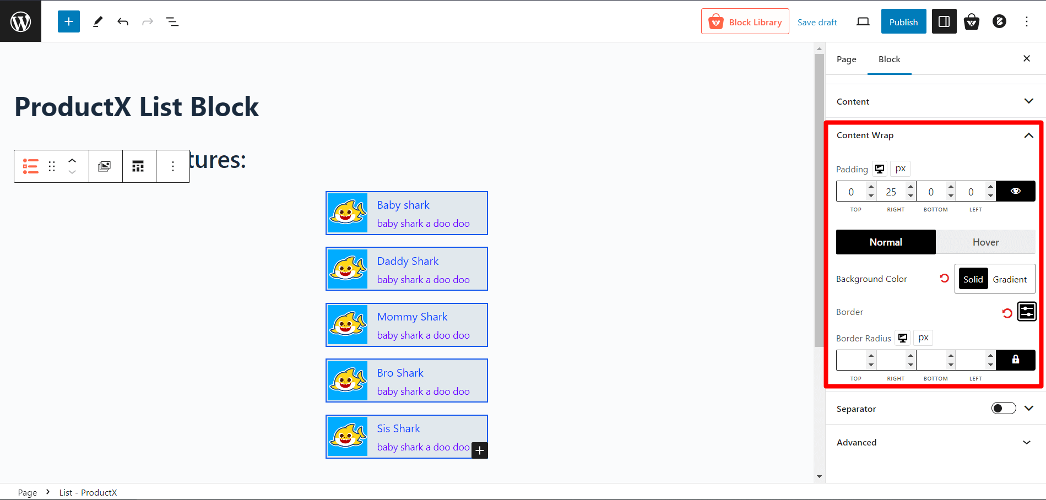The image size is (1046, 500).
Task: Open the Border Radius px unit selector
Action: [x=924, y=338]
